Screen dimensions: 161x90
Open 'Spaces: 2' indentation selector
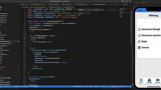coord(97,86)
